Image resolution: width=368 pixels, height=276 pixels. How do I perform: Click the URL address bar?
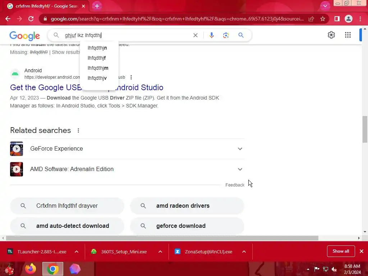(177, 19)
